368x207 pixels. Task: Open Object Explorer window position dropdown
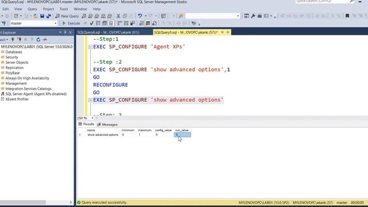tap(60, 32)
